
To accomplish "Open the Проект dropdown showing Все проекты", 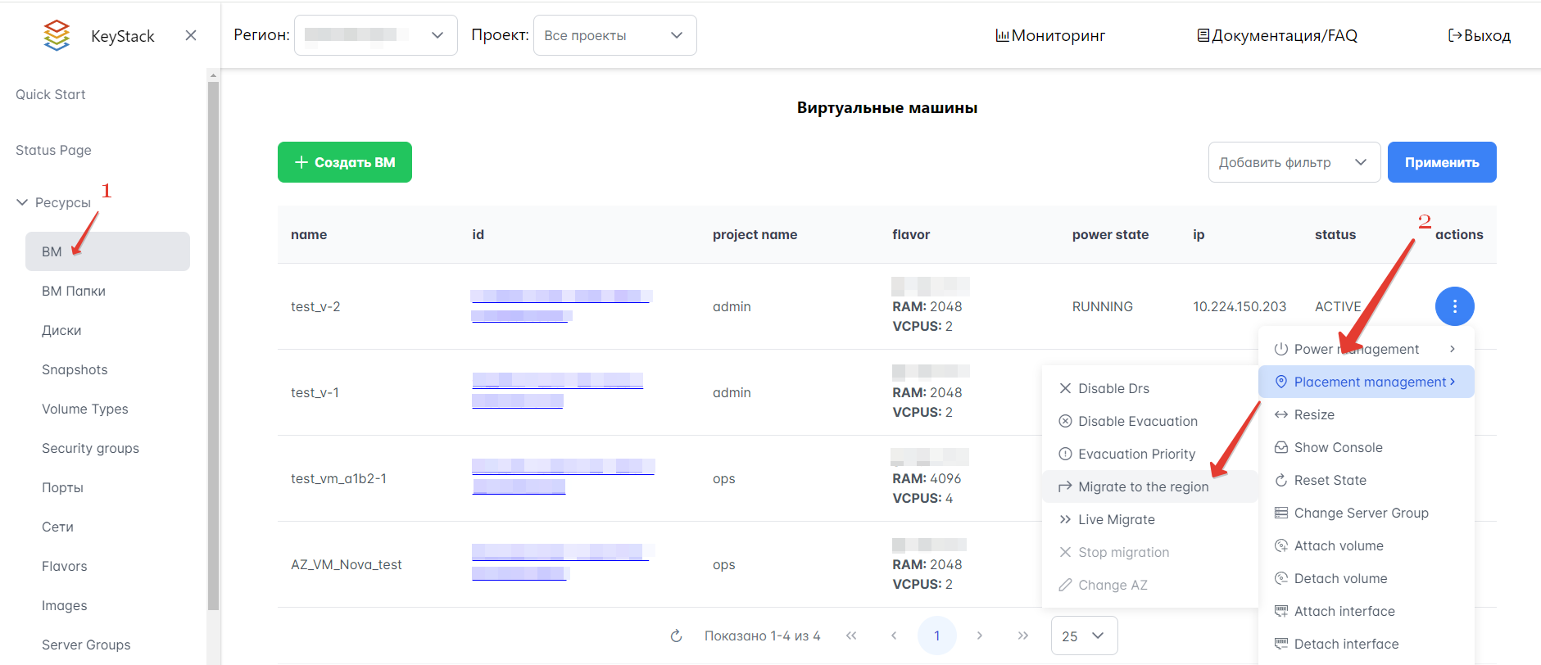I will [614, 35].
